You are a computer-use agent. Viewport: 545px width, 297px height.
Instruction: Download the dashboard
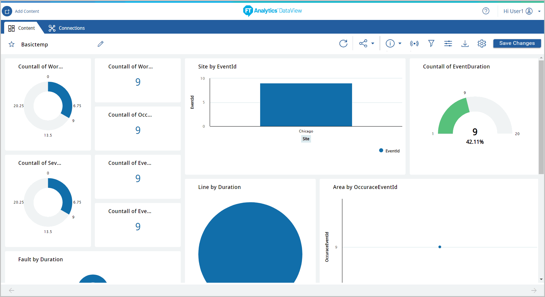pyautogui.click(x=465, y=43)
